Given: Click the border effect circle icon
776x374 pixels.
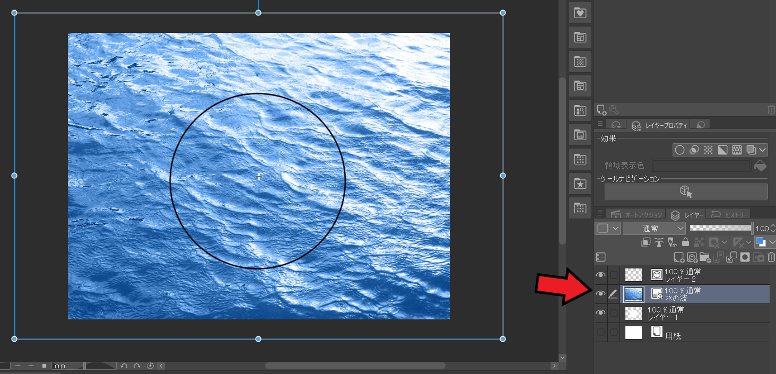Looking at the screenshot, I should (679, 150).
